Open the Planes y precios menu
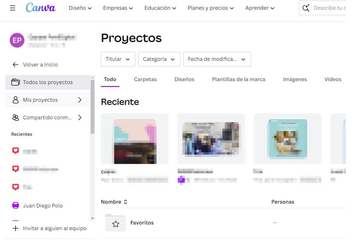361x243 pixels. pyautogui.click(x=210, y=8)
